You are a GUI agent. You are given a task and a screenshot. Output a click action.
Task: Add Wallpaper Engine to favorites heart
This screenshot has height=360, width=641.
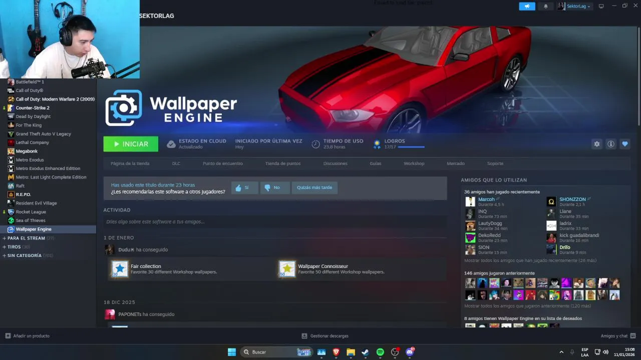[624, 144]
